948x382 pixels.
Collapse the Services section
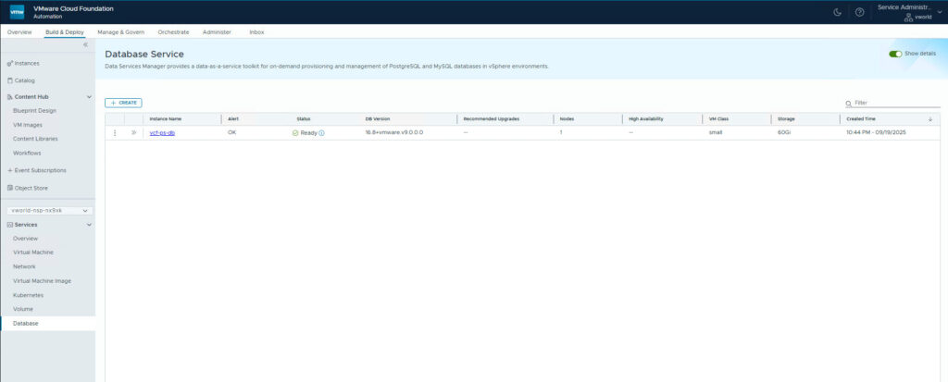[89, 225]
